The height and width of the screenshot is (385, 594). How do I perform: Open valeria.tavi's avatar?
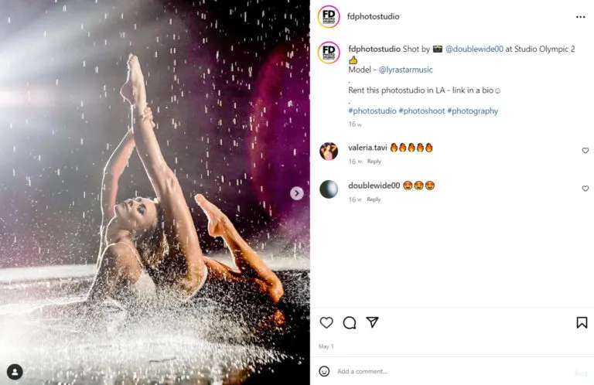[x=329, y=152]
